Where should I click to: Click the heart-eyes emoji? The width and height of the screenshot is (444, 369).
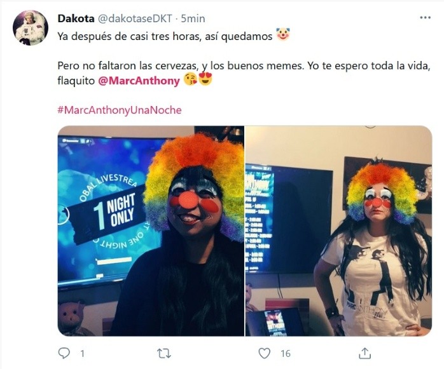(x=205, y=79)
